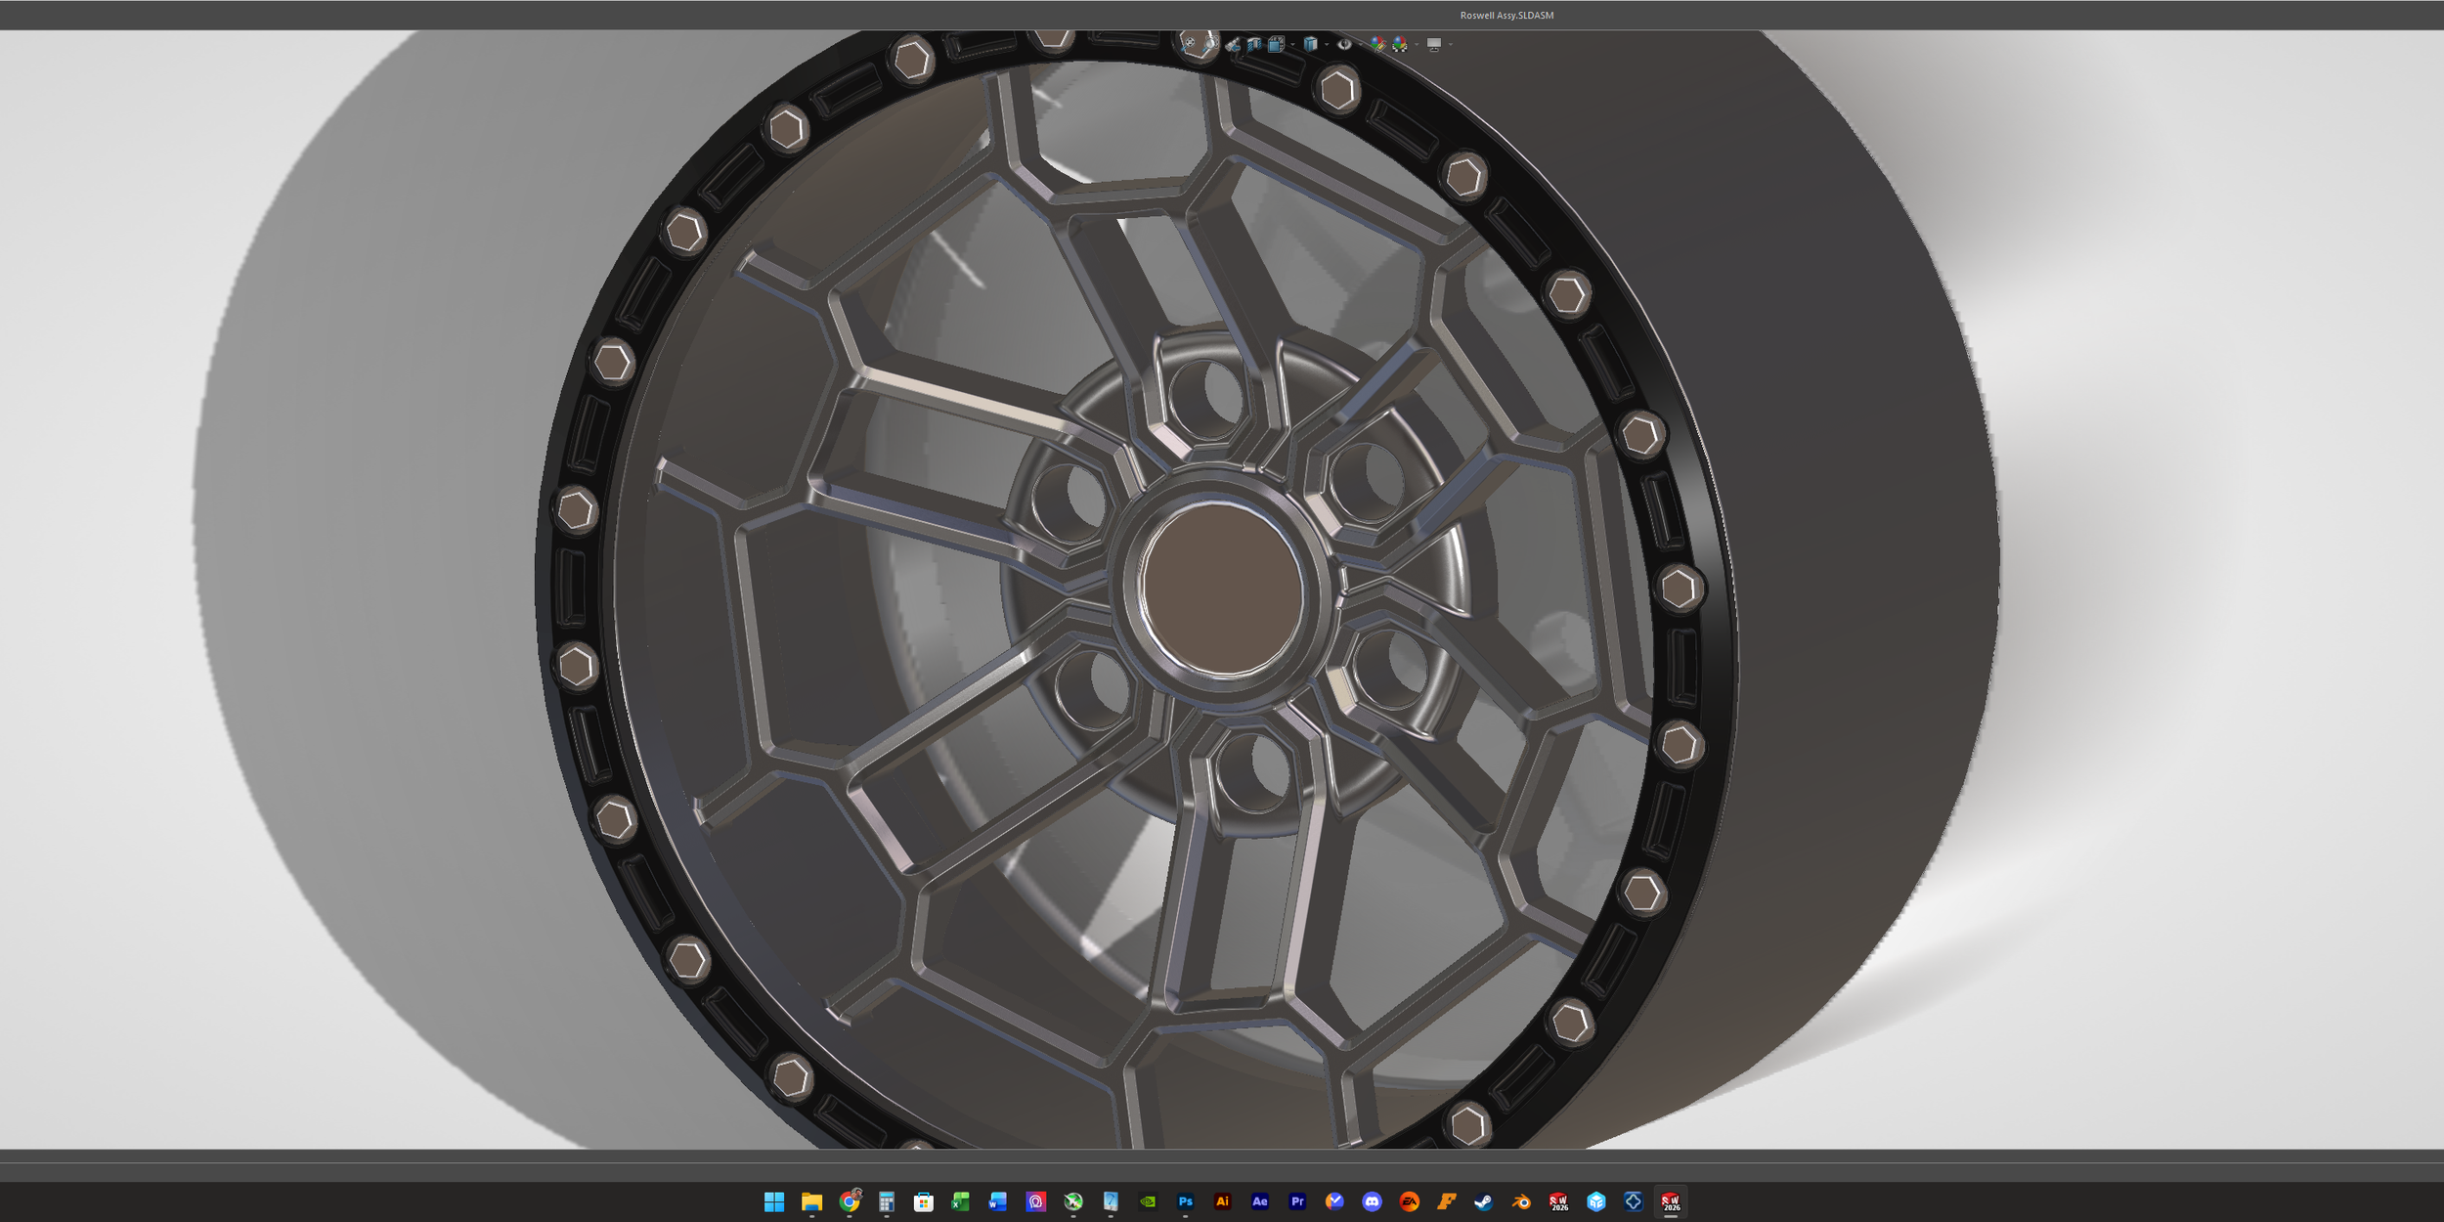Click the View Orientation cube icon
The width and height of the screenshot is (2444, 1222).
click(1277, 44)
